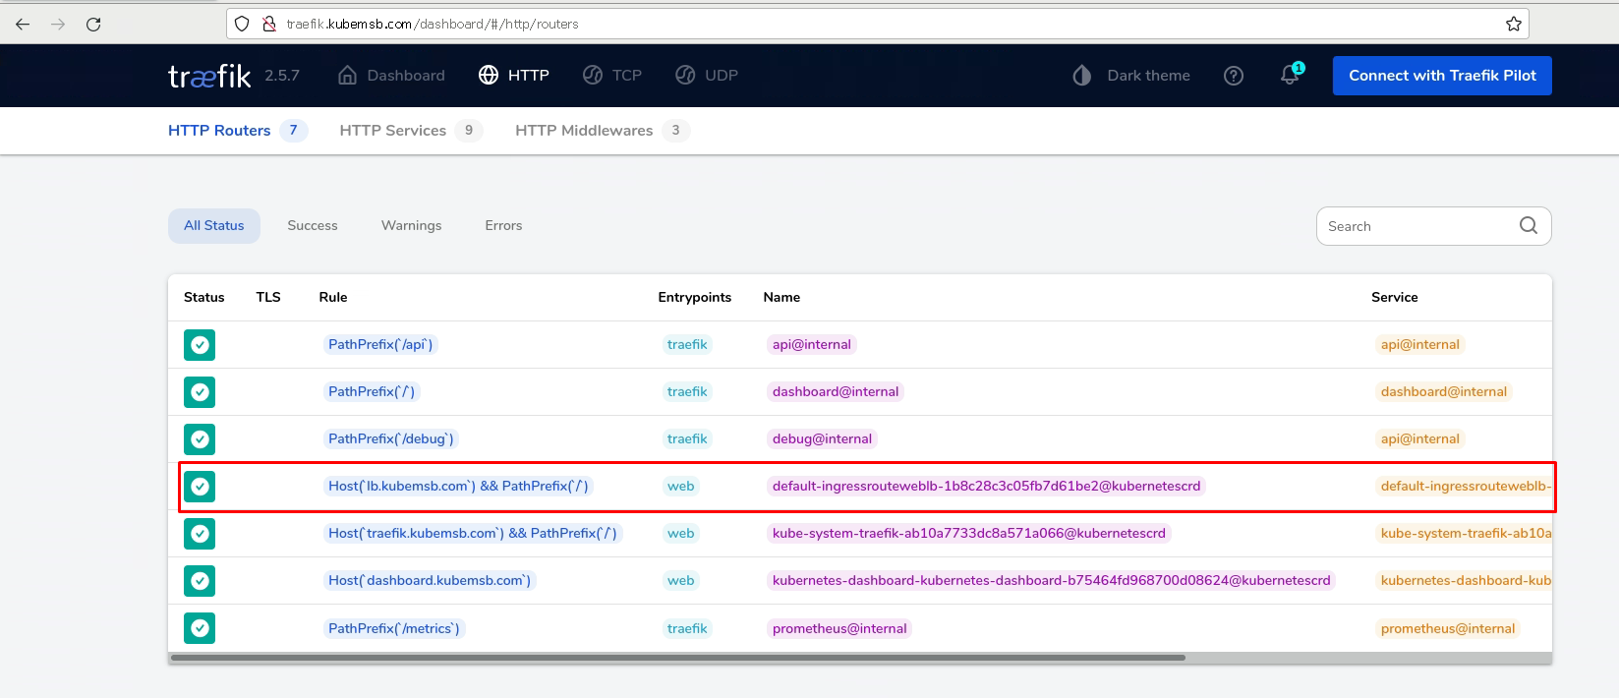Click Connect with Traefik Pilot button
This screenshot has height=698, width=1619.
(1442, 76)
